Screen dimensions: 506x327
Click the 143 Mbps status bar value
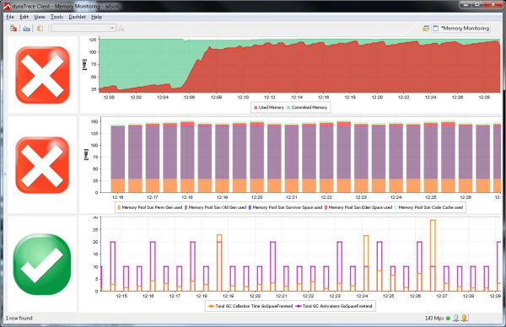tap(434, 319)
